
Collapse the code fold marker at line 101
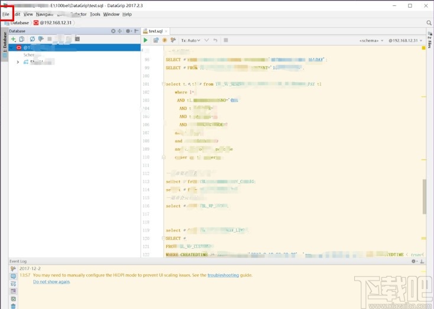tap(163, 84)
